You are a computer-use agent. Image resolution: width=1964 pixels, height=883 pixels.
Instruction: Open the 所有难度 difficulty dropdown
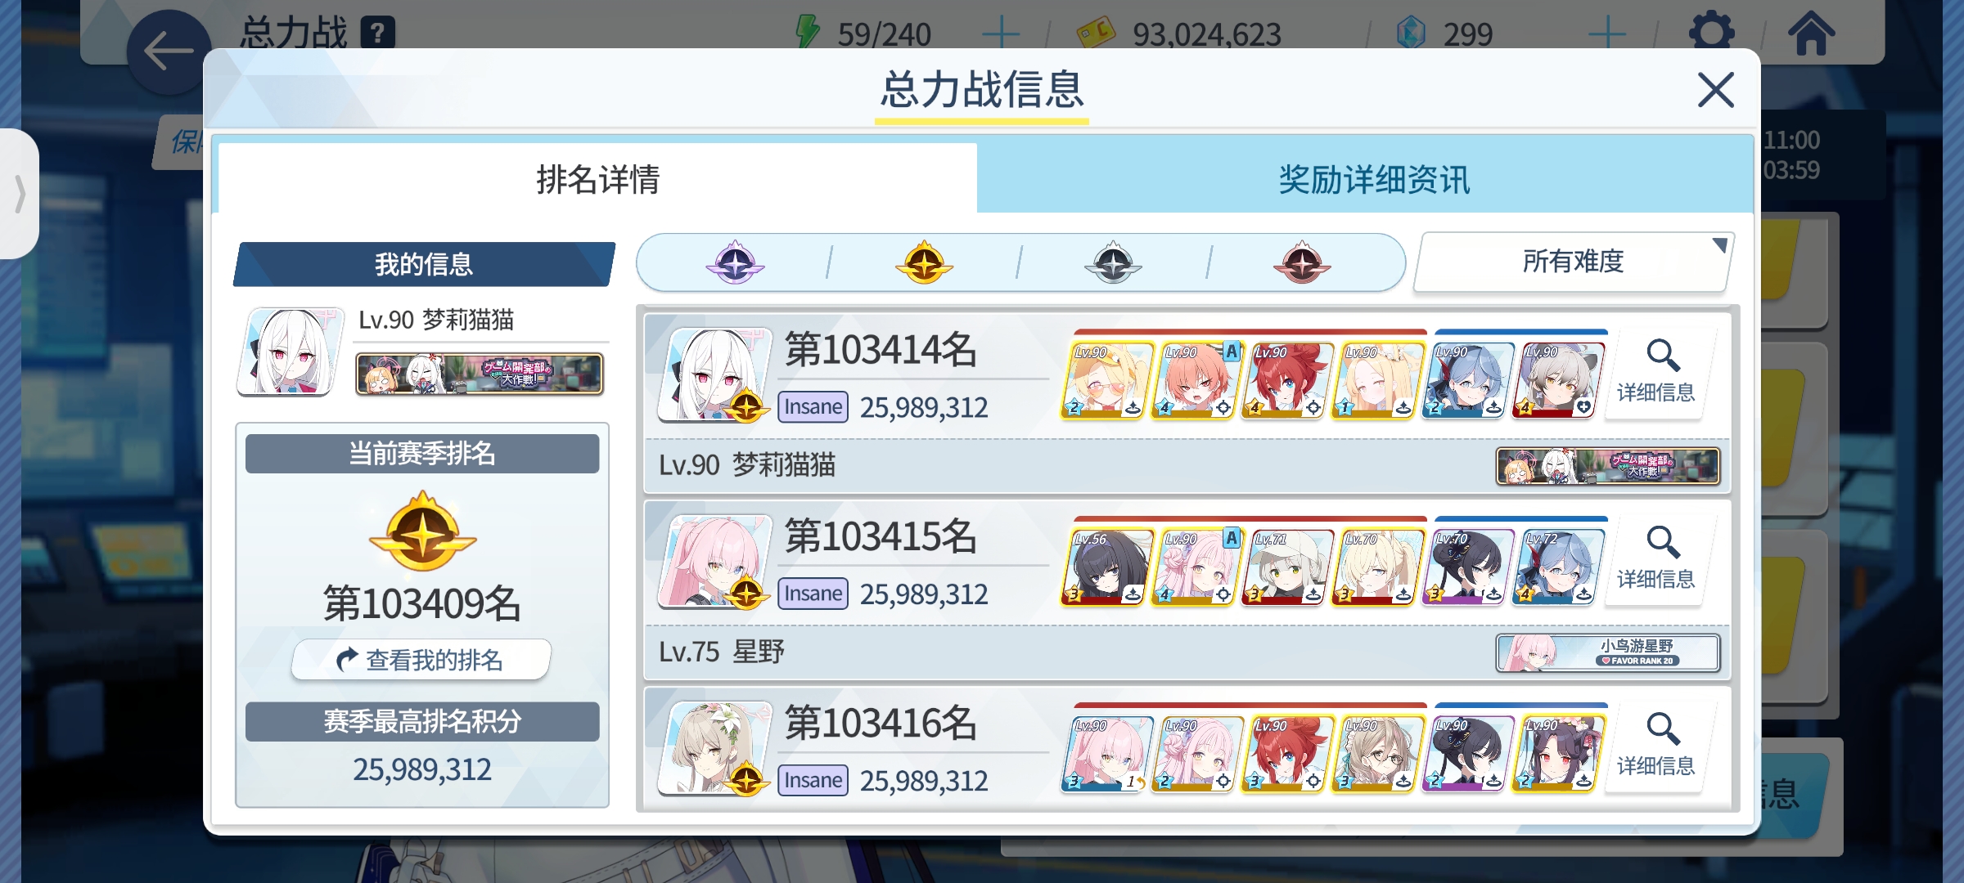(x=1573, y=262)
